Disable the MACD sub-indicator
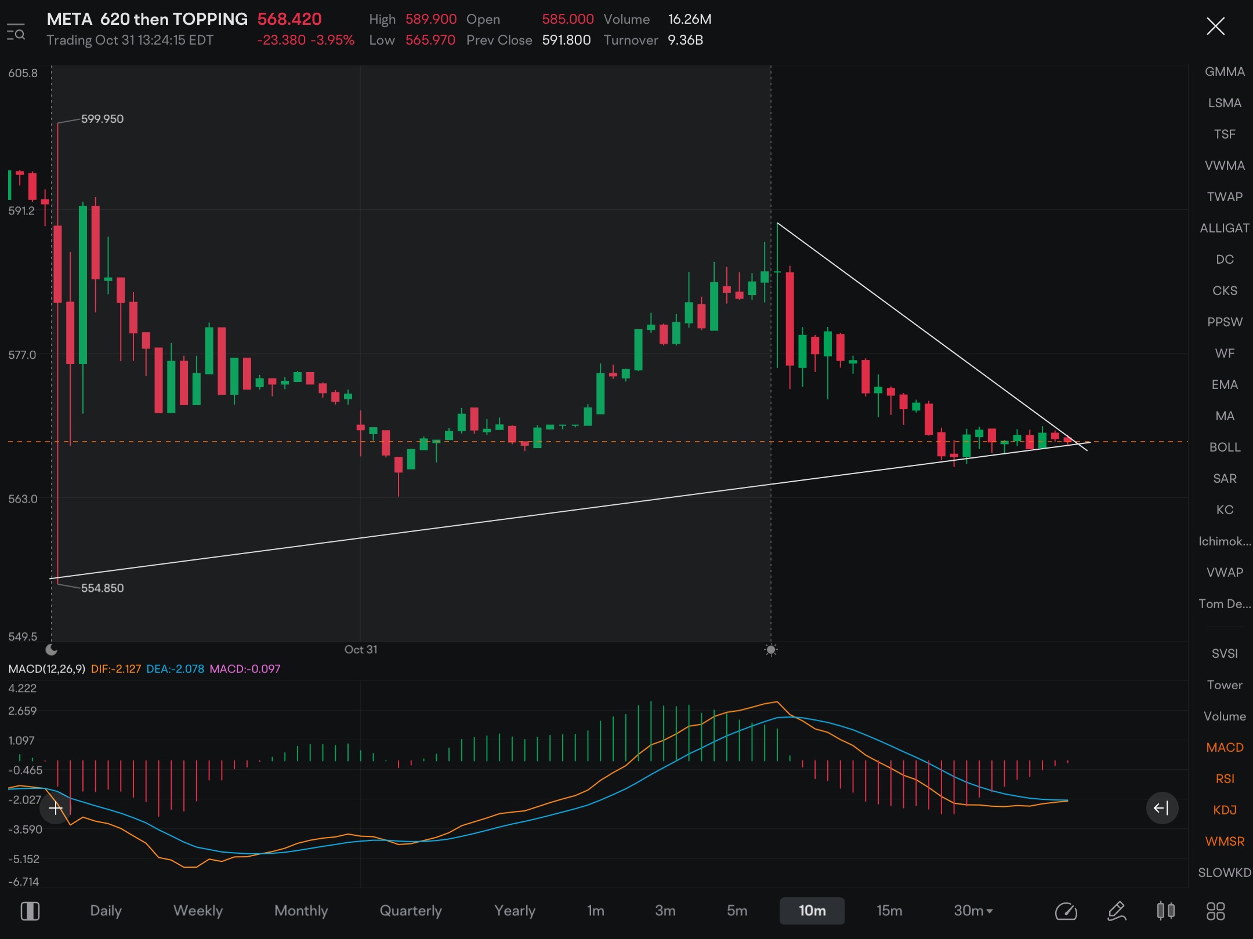1253x939 pixels. click(x=1225, y=748)
